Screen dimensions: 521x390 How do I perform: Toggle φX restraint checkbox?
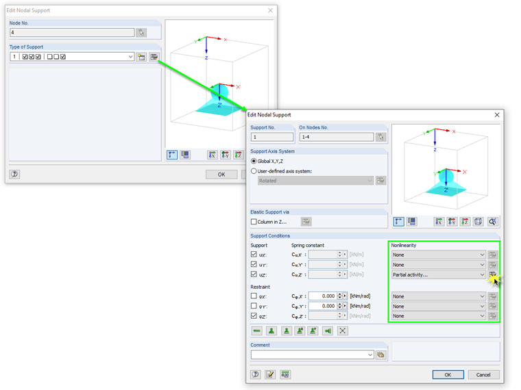254,296
